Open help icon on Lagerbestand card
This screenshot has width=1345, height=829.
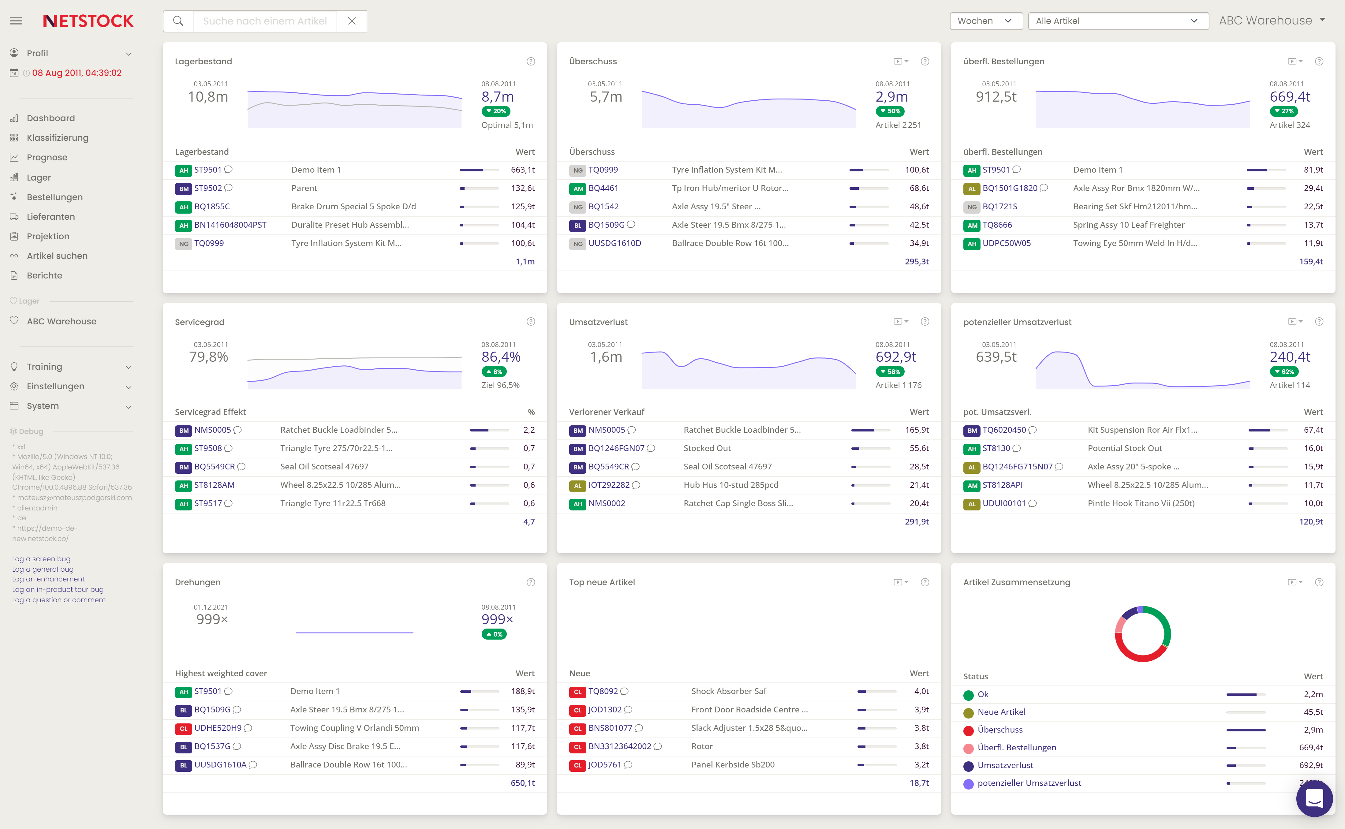pos(530,62)
